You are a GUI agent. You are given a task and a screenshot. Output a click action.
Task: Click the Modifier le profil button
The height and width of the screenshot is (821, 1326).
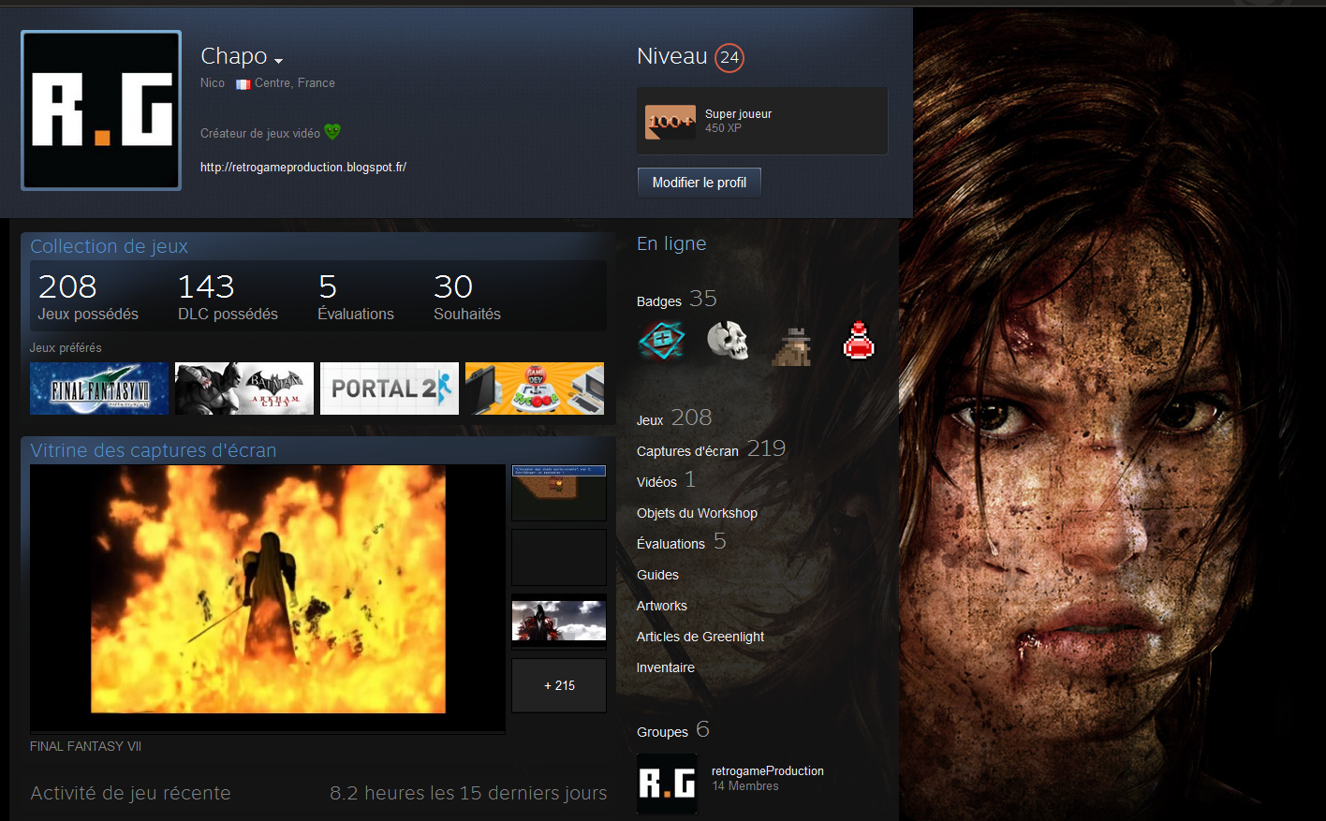point(700,183)
